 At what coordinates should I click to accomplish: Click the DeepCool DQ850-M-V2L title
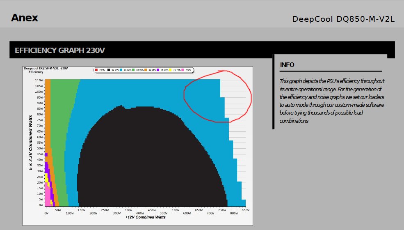coord(343,19)
